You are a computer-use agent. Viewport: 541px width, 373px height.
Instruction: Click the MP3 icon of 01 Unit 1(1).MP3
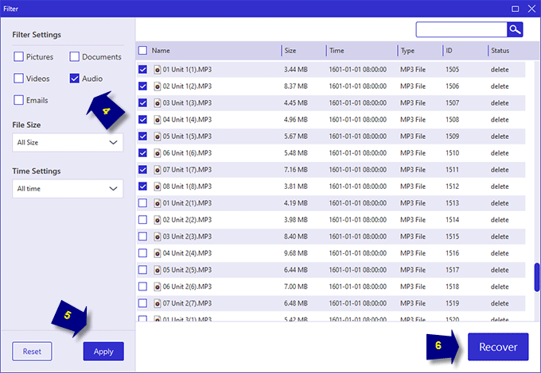[158, 70]
